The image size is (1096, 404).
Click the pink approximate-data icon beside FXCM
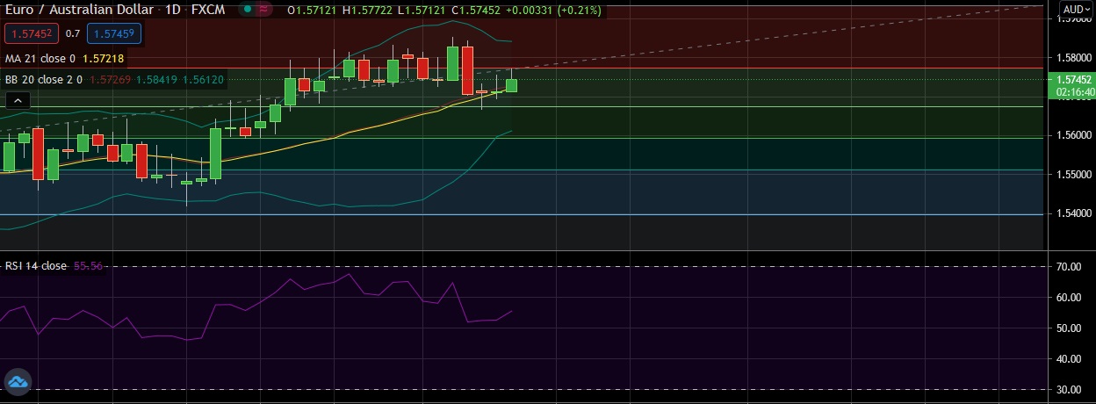(x=265, y=9)
